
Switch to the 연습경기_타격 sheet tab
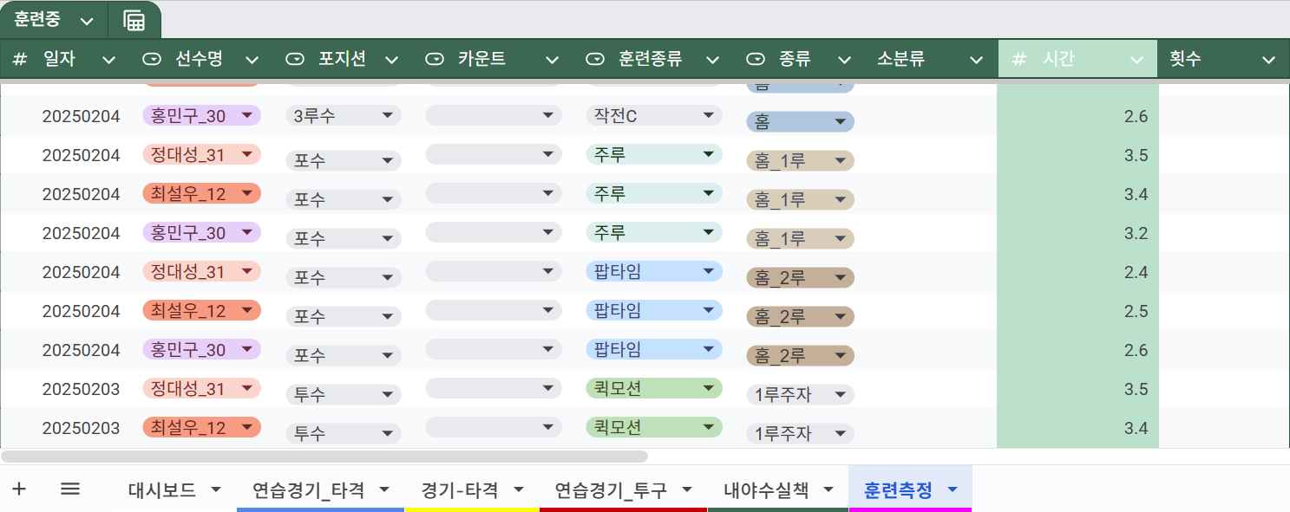coord(308,490)
